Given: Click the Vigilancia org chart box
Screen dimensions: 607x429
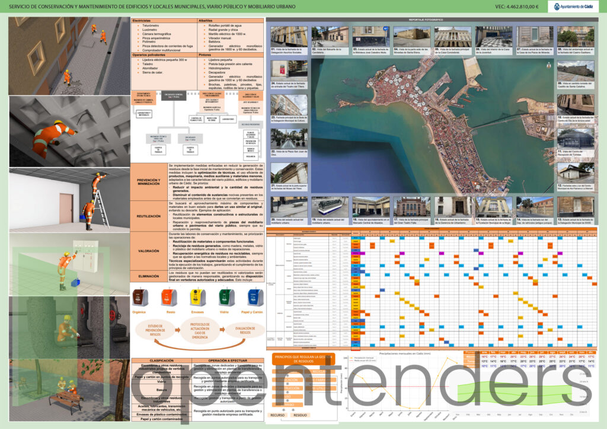Looking at the screenshot, I should click(x=251, y=156).
